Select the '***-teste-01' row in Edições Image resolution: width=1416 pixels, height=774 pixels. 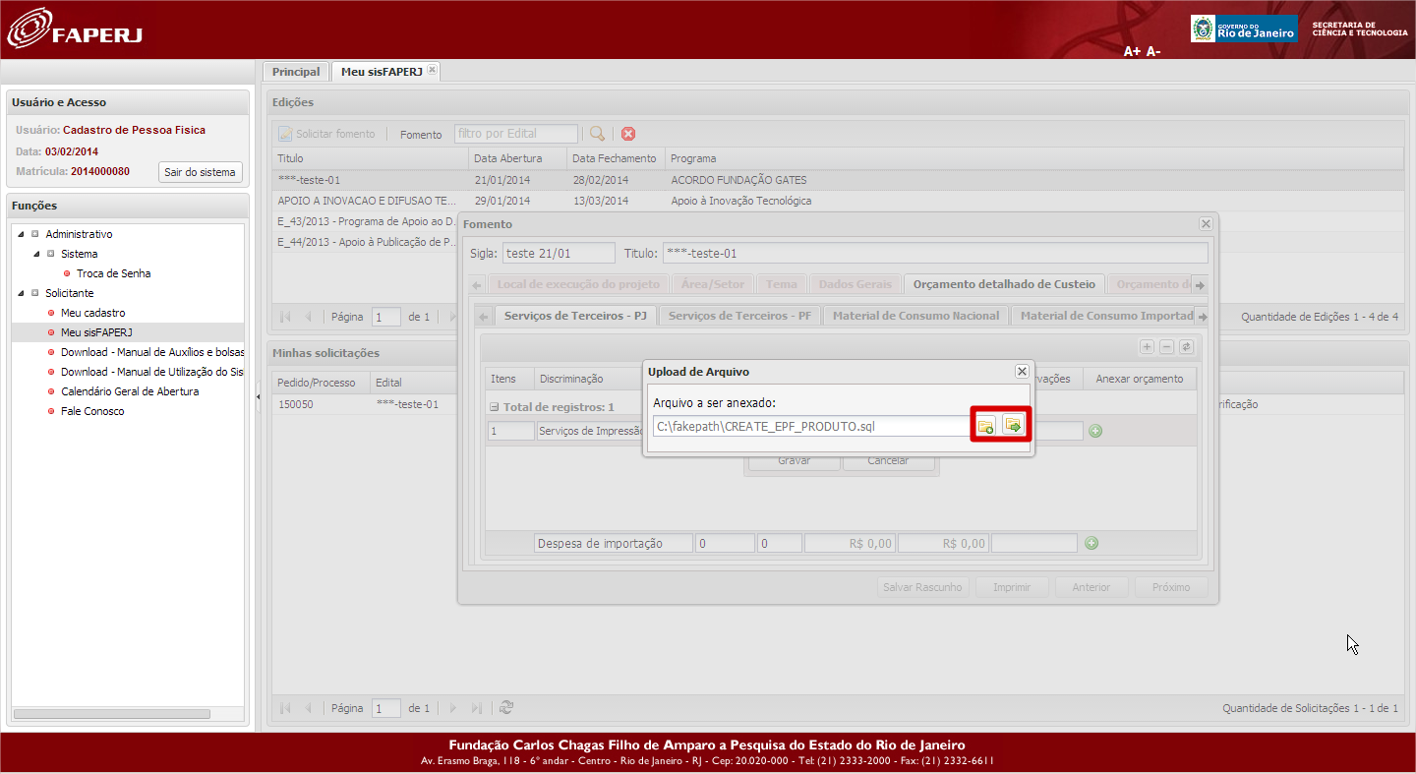(x=837, y=180)
